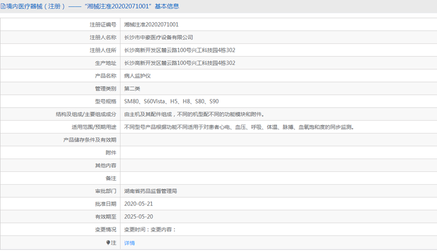Click the 有效期至 label
The width and height of the screenshot is (437, 252).
pyautogui.click(x=105, y=217)
